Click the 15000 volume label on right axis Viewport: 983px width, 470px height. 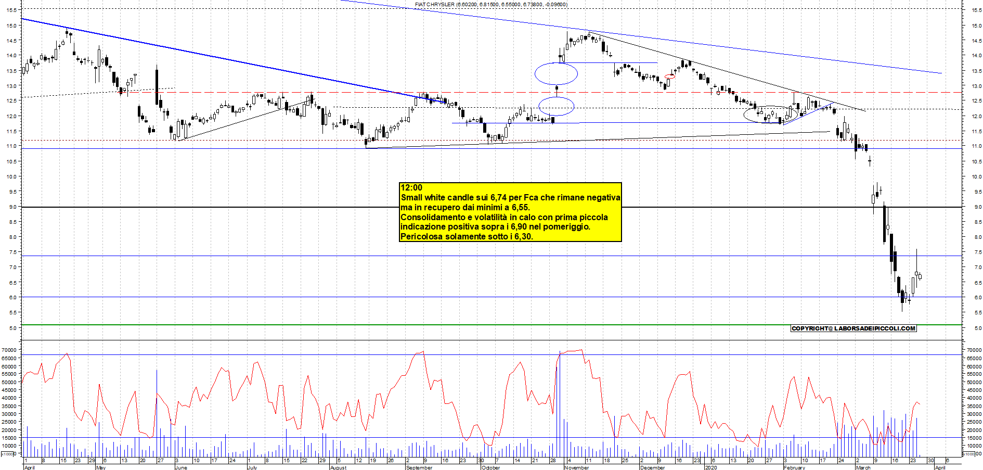974,438
